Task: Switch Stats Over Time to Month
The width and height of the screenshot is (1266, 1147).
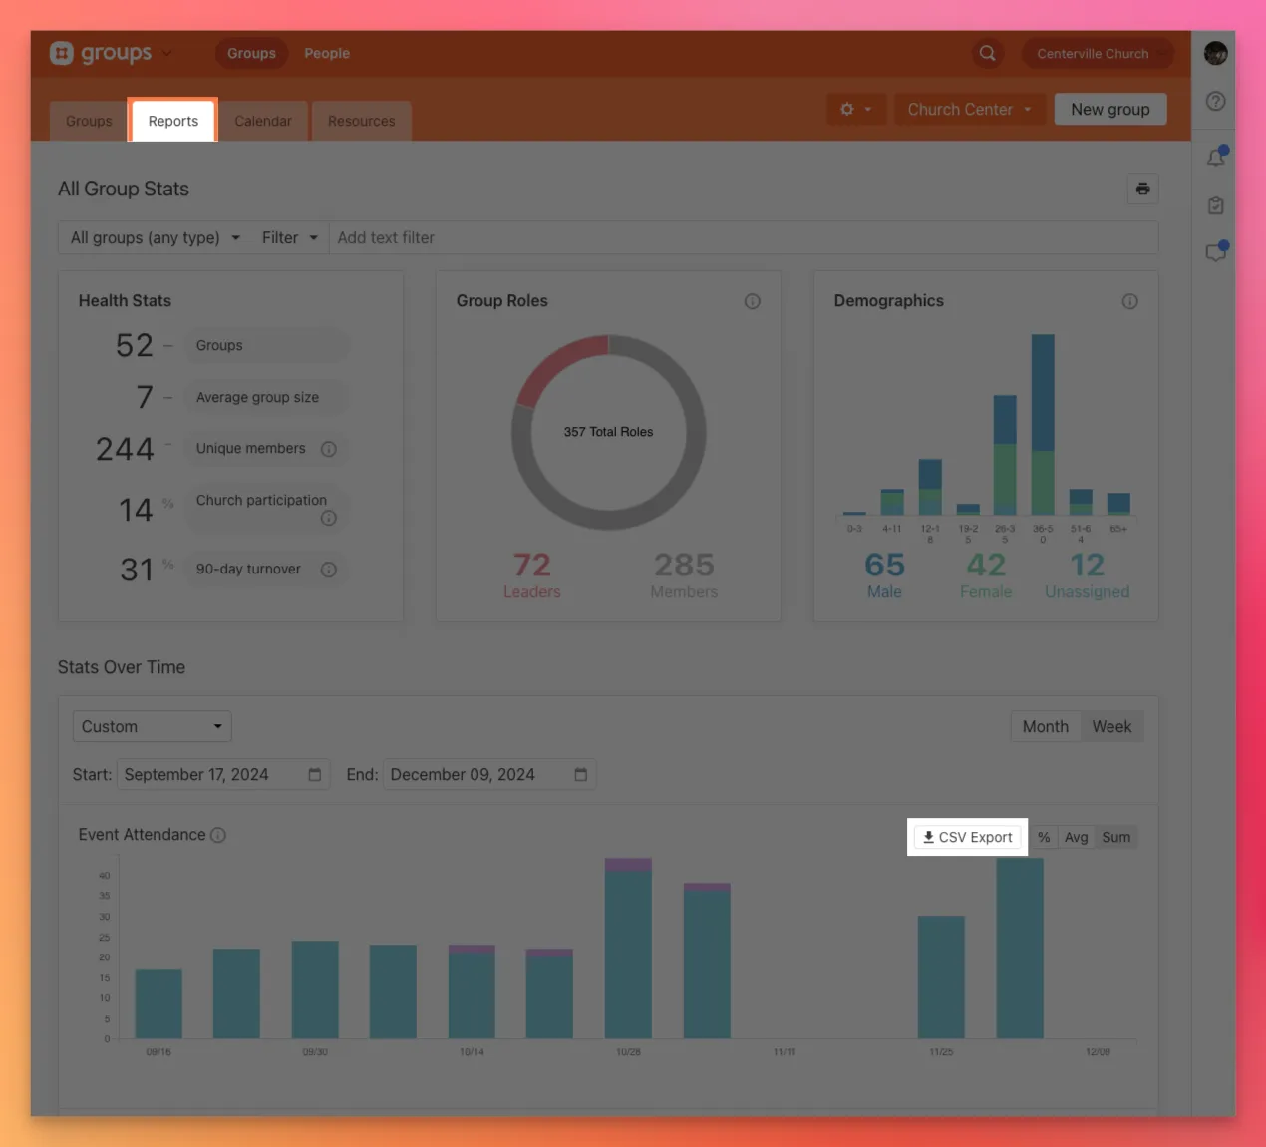Action: coord(1045,727)
